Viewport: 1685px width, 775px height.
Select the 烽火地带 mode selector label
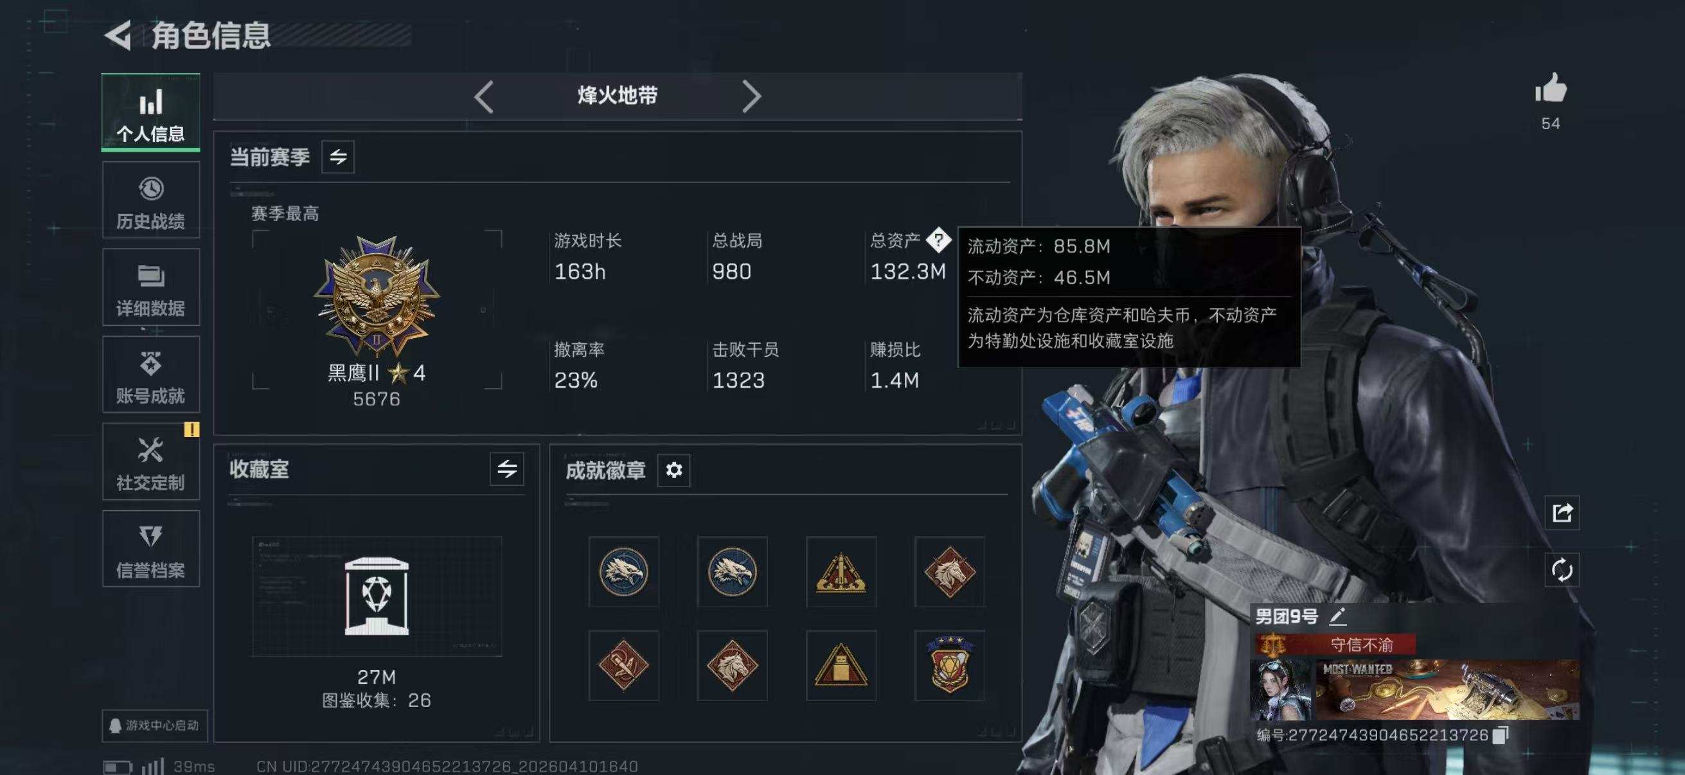[x=617, y=96]
